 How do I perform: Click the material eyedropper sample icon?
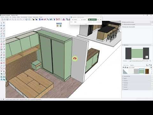click(x=149, y=65)
